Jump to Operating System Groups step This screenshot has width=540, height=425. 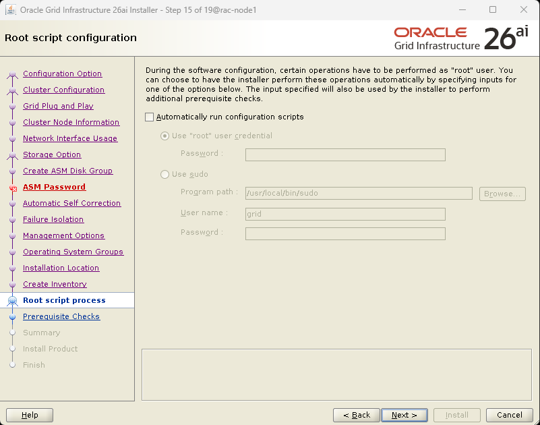(x=73, y=252)
